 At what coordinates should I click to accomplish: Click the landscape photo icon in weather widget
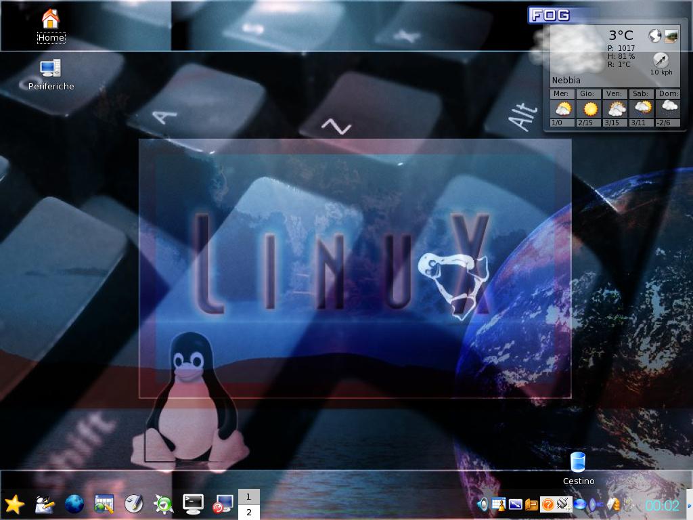[671, 35]
